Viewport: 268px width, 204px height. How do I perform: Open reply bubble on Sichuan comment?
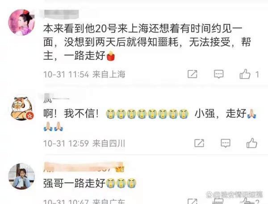[x=226, y=143]
